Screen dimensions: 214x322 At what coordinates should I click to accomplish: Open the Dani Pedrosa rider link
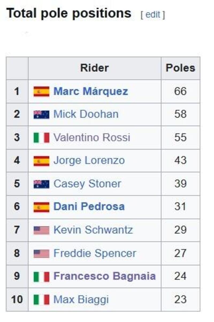pyautogui.click(x=89, y=207)
